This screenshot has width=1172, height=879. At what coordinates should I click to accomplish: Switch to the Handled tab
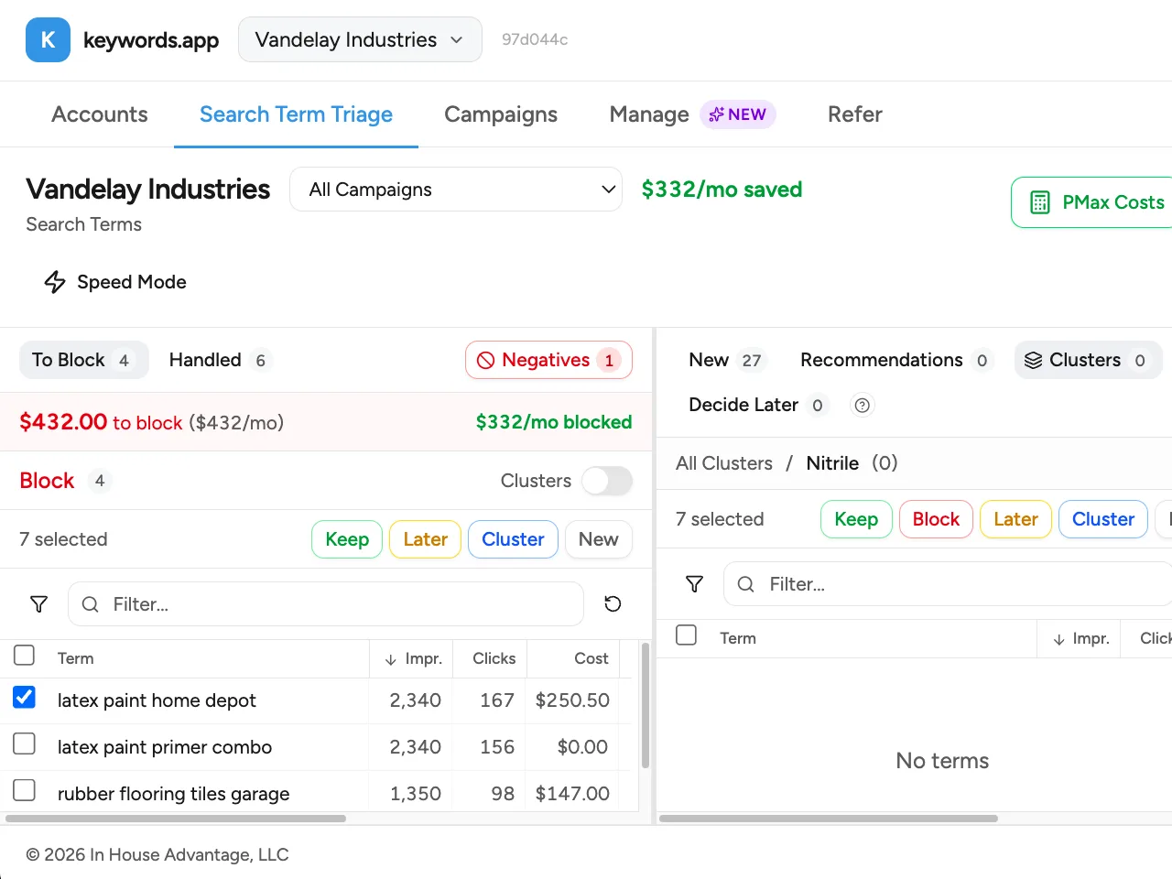point(220,360)
